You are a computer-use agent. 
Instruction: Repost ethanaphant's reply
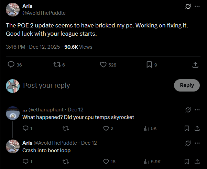coord(65,128)
